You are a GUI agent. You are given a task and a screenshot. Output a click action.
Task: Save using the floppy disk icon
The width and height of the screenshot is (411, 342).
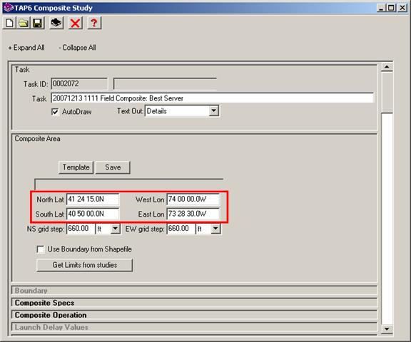(x=38, y=23)
